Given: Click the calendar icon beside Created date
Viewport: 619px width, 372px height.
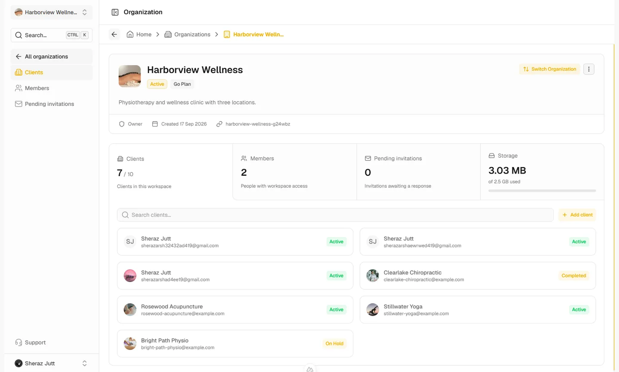Looking at the screenshot, I should [155, 124].
